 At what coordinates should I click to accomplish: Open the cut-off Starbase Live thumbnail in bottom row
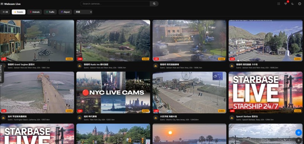pyautogui.click(x=37, y=134)
